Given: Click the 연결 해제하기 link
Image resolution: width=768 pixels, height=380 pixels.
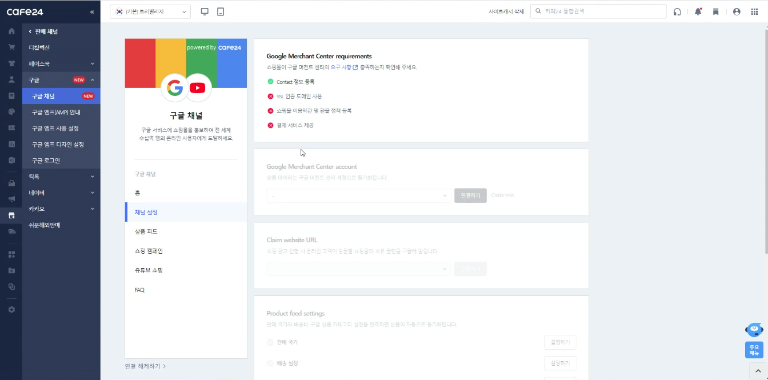Looking at the screenshot, I should coord(146,366).
